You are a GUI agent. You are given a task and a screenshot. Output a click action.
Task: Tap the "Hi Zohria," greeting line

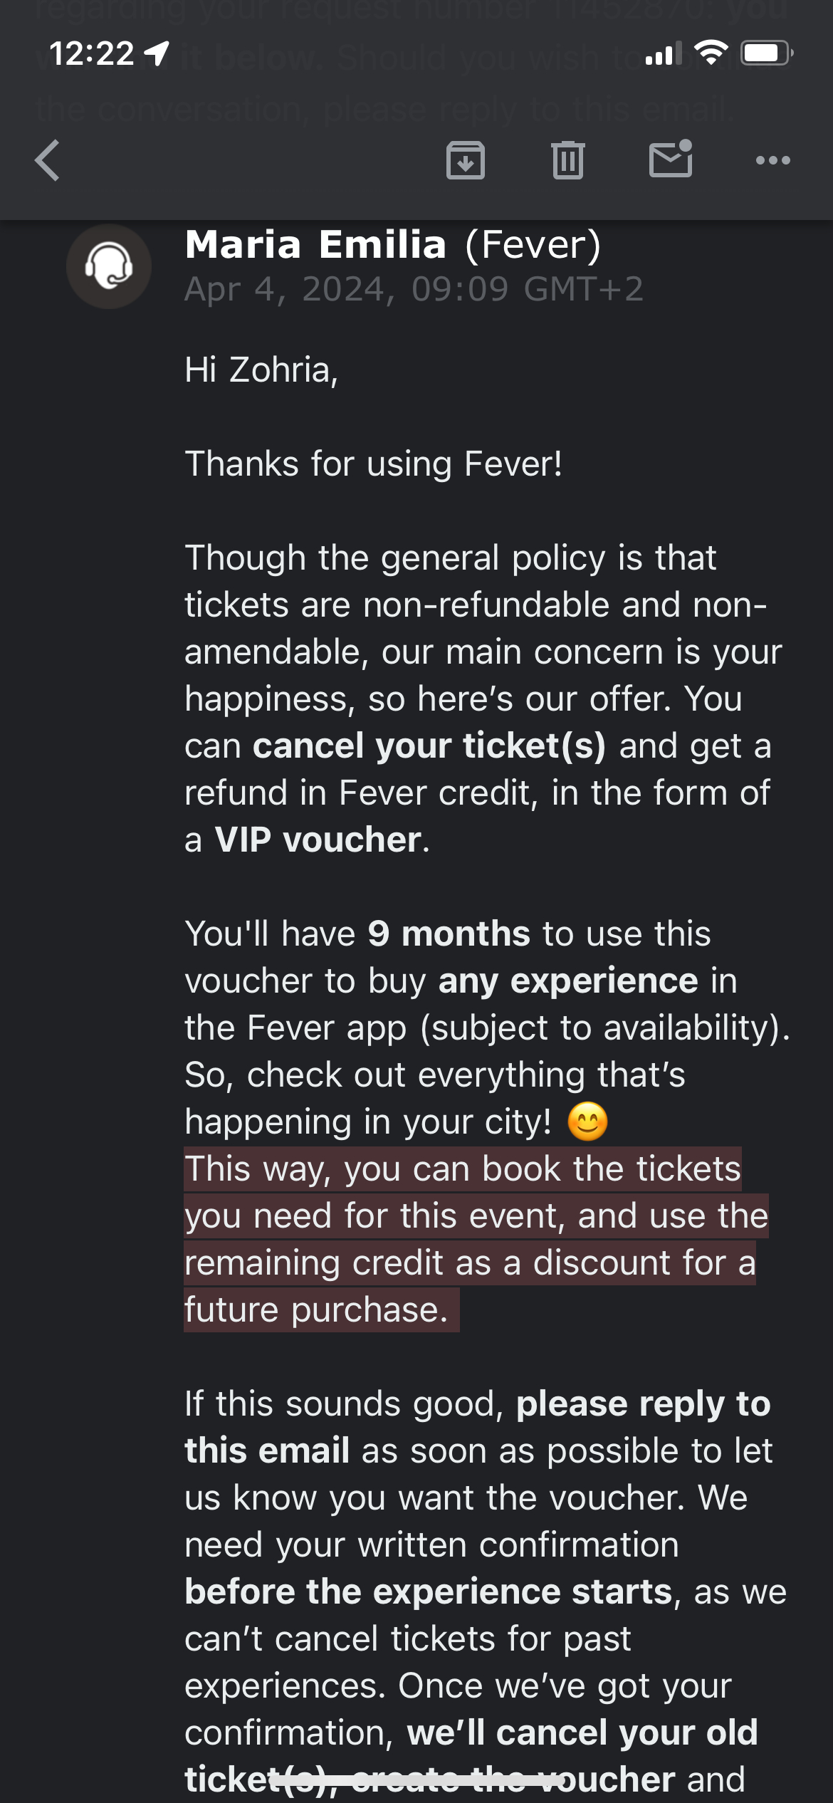point(261,370)
